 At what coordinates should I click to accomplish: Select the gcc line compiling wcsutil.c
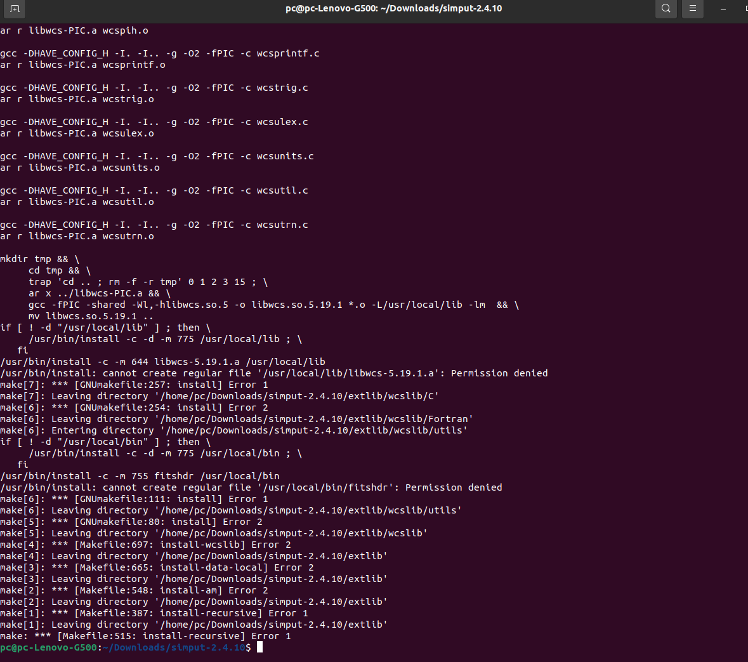click(x=154, y=190)
